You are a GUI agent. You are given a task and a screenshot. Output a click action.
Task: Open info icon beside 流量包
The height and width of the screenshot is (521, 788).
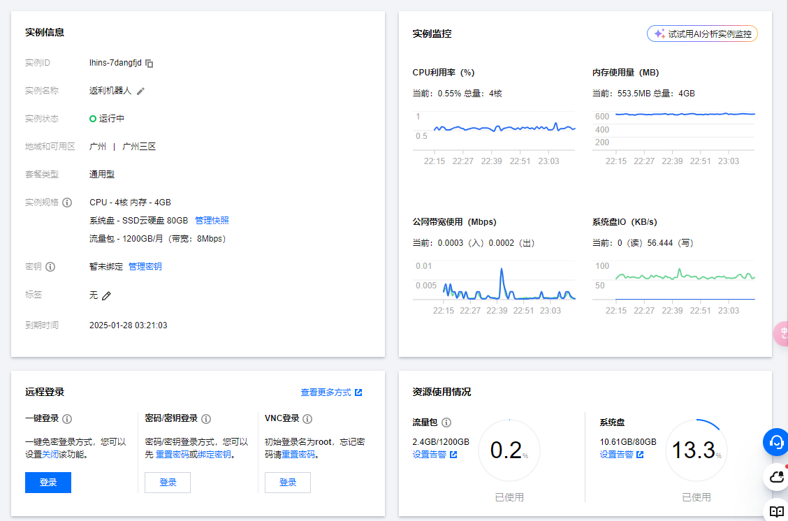tap(446, 423)
